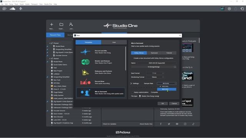Select the Surround tab
This screenshot has width=246, height=138.
pos(154,53)
